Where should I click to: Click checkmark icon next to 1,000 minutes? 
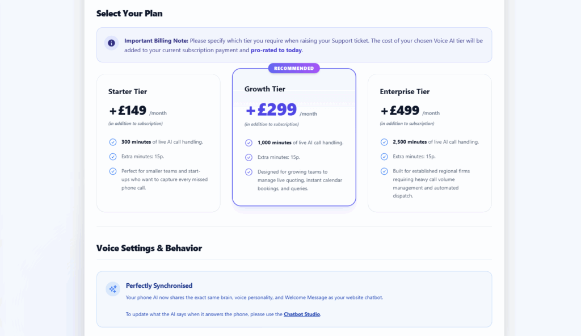249,142
